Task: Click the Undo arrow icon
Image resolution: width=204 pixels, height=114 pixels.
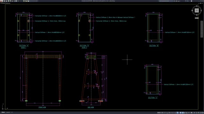Action: [x=18, y=1]
